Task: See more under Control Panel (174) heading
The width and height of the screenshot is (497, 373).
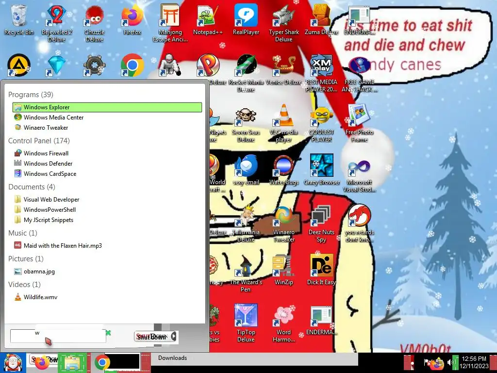Action: coord(39,140)
